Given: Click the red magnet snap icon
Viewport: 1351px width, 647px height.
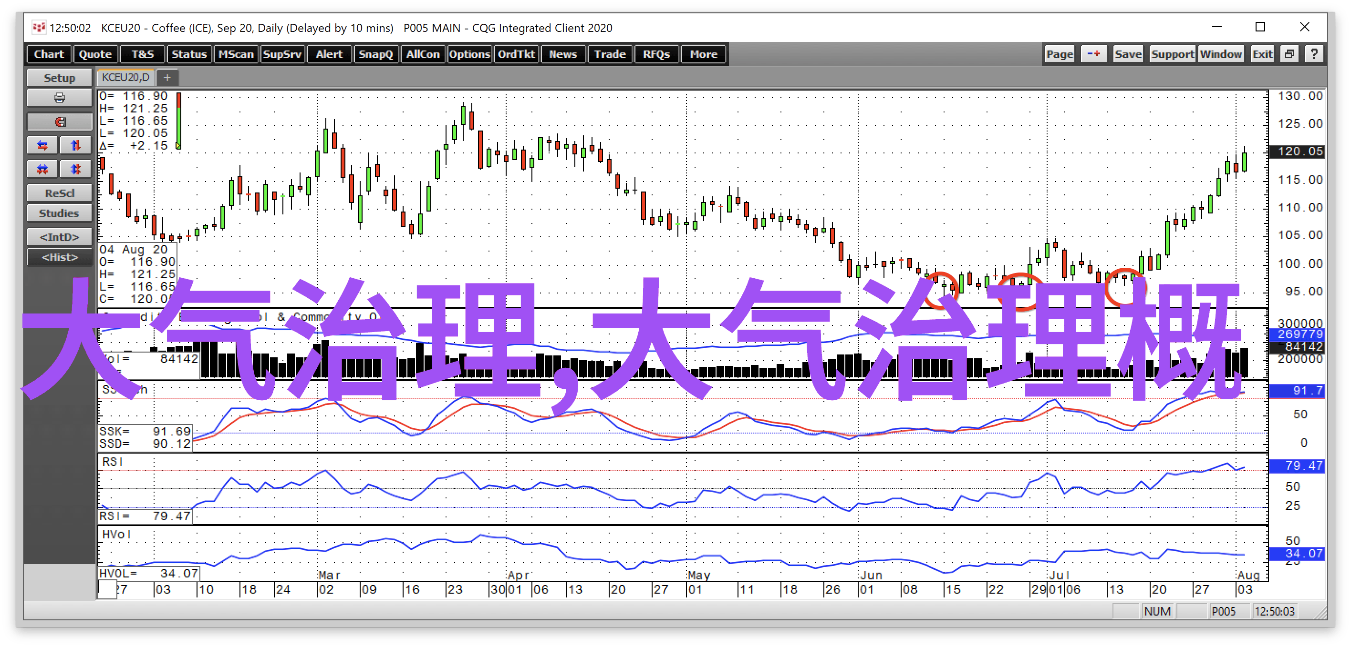Looking at the screenshot, I should (x=59, y=121).
